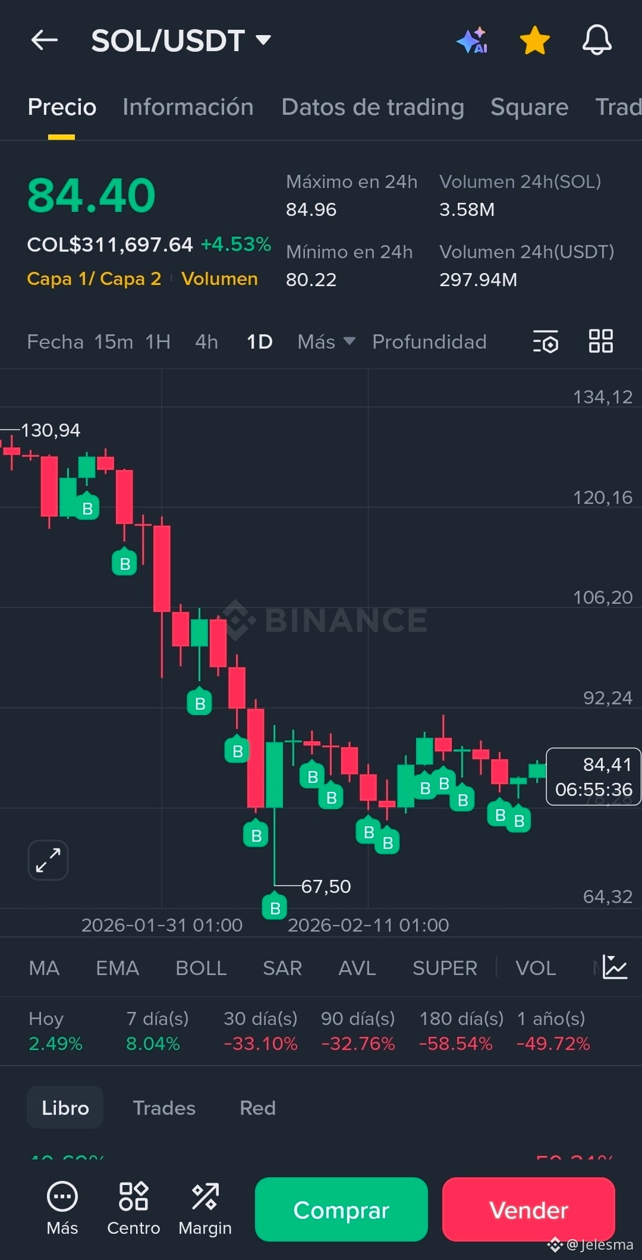Open Margin trading icon
This screenshot has width=642, height=1260.
[205, 1209]
